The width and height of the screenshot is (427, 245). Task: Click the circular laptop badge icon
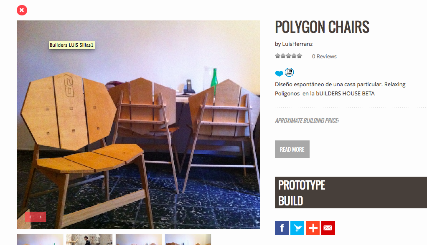[289, 72]
